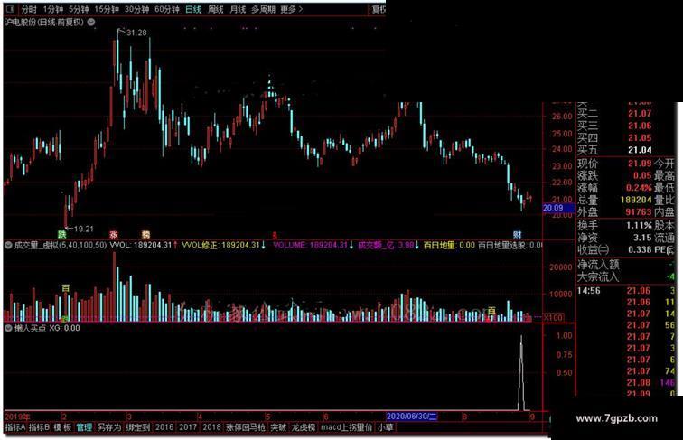This screenshot has width=683, height=440.
Task: Select the 60分钟 period
Action: click(167, 9)
